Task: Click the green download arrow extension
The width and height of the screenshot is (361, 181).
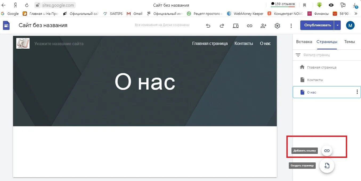Action: pyautogui.click(x=319, y=5)
